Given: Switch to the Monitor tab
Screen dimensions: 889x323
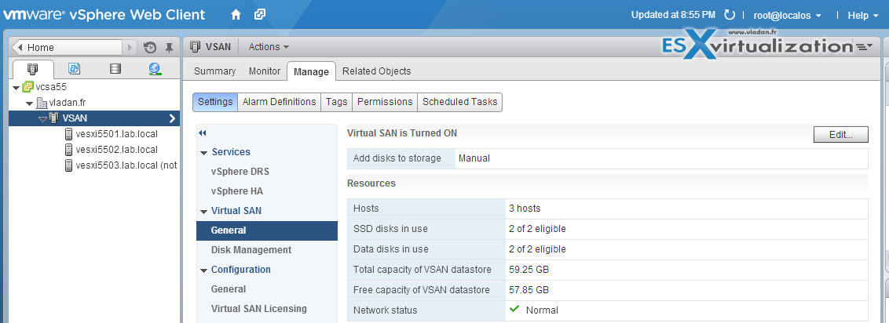Looking at the screenshot, I should coord(265,71).
